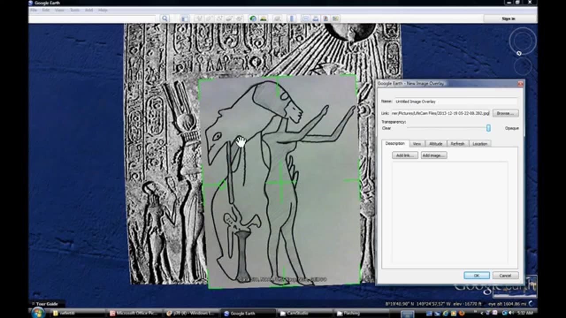Click the taskbar clock showing 5:32 AM
Image resolution: width=566 pixels, height=318 pixels.
(526, 313)
